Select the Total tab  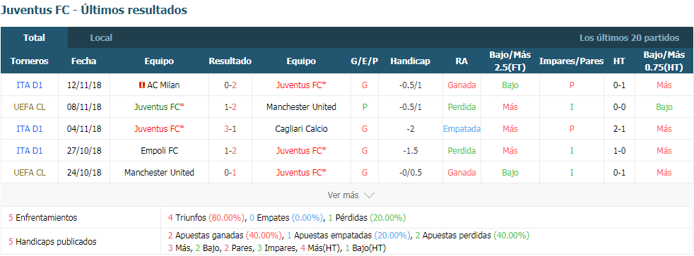[x=35, y=38]
